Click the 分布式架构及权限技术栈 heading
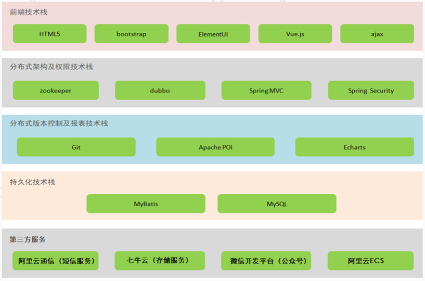The height and width of the screenshot is (281, 425). tap(51, 66)
